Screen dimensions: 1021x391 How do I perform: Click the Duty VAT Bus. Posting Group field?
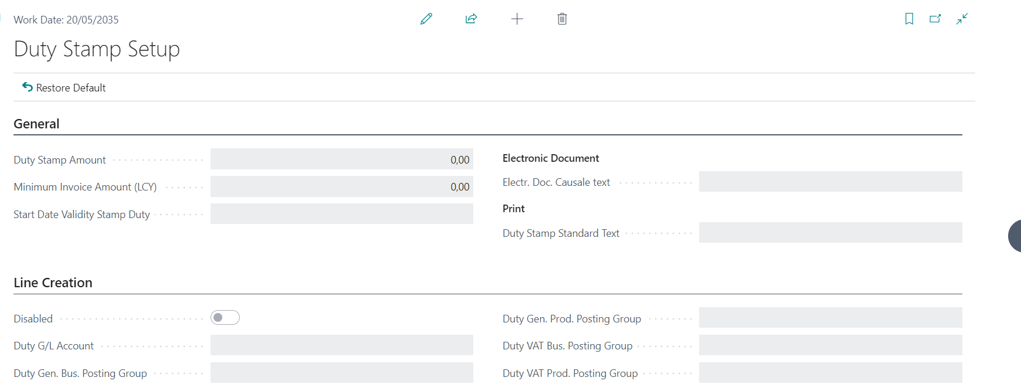click(x=830, y=345)
